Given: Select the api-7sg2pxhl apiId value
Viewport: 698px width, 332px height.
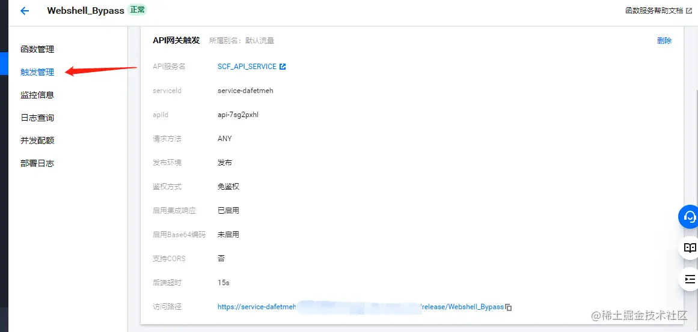Looking at the screenshot, I should [x=237, y=115].
